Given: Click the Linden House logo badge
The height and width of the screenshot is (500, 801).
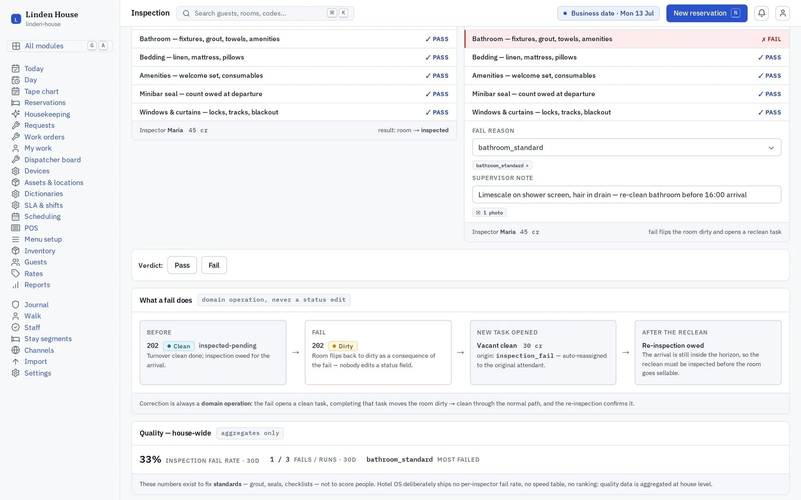Looking at the screenshot, I should tap(16, 19).
